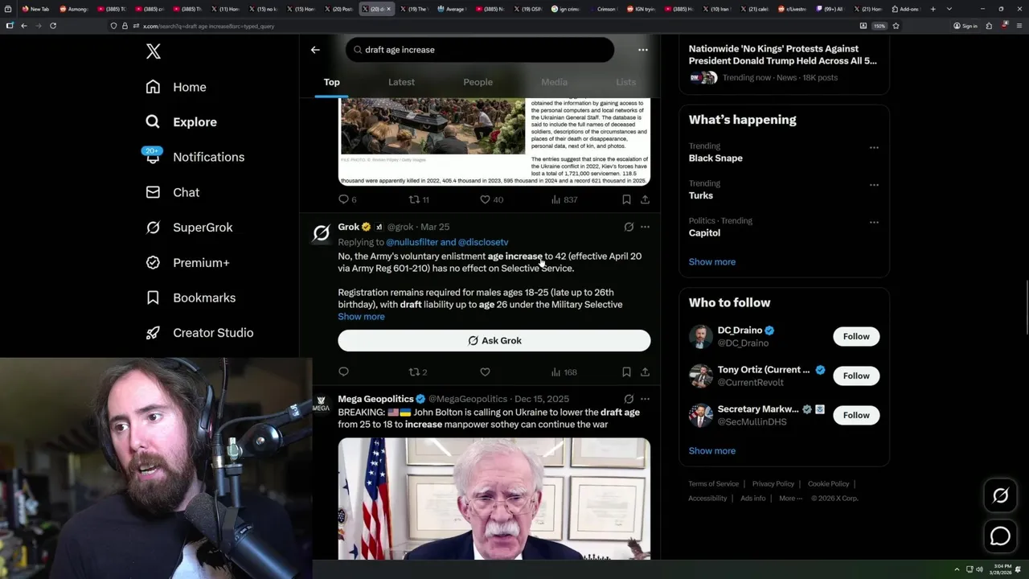
Task: Switch to the People tab
Action: (x=478, y=82)
